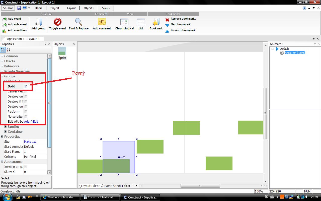This screenshot has width=321, height=201.
Task: Click the Start Frame value field
Action: pos(35,152)
